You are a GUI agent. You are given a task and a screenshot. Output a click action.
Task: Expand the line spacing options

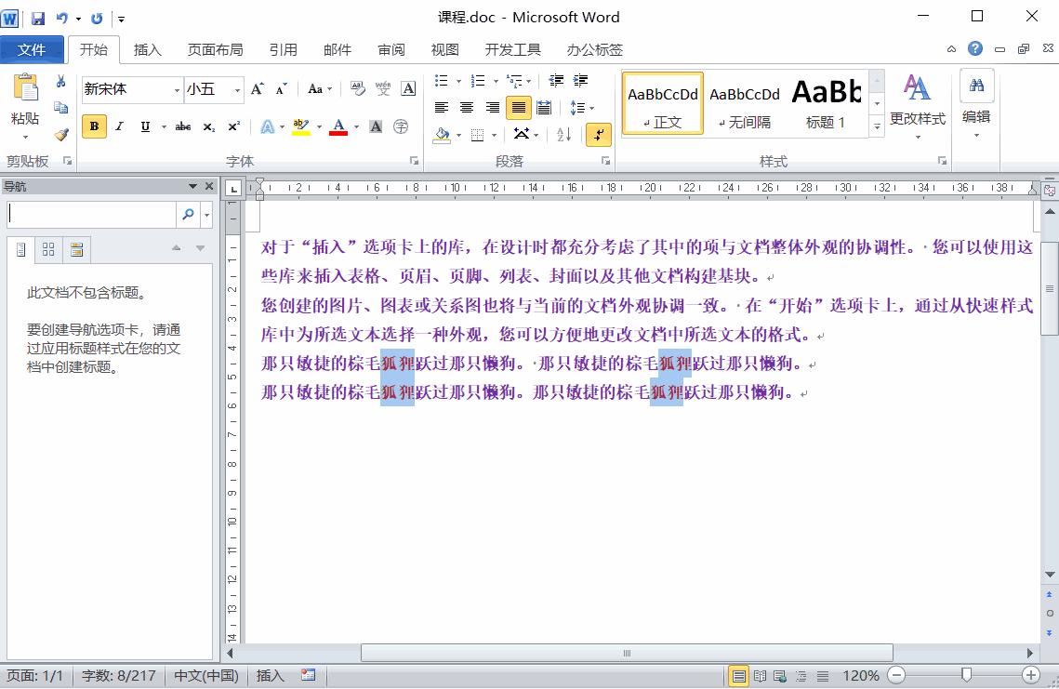590,108
